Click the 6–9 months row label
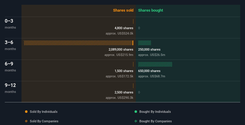Screen dimensions: 245x125 click(10, 67)
